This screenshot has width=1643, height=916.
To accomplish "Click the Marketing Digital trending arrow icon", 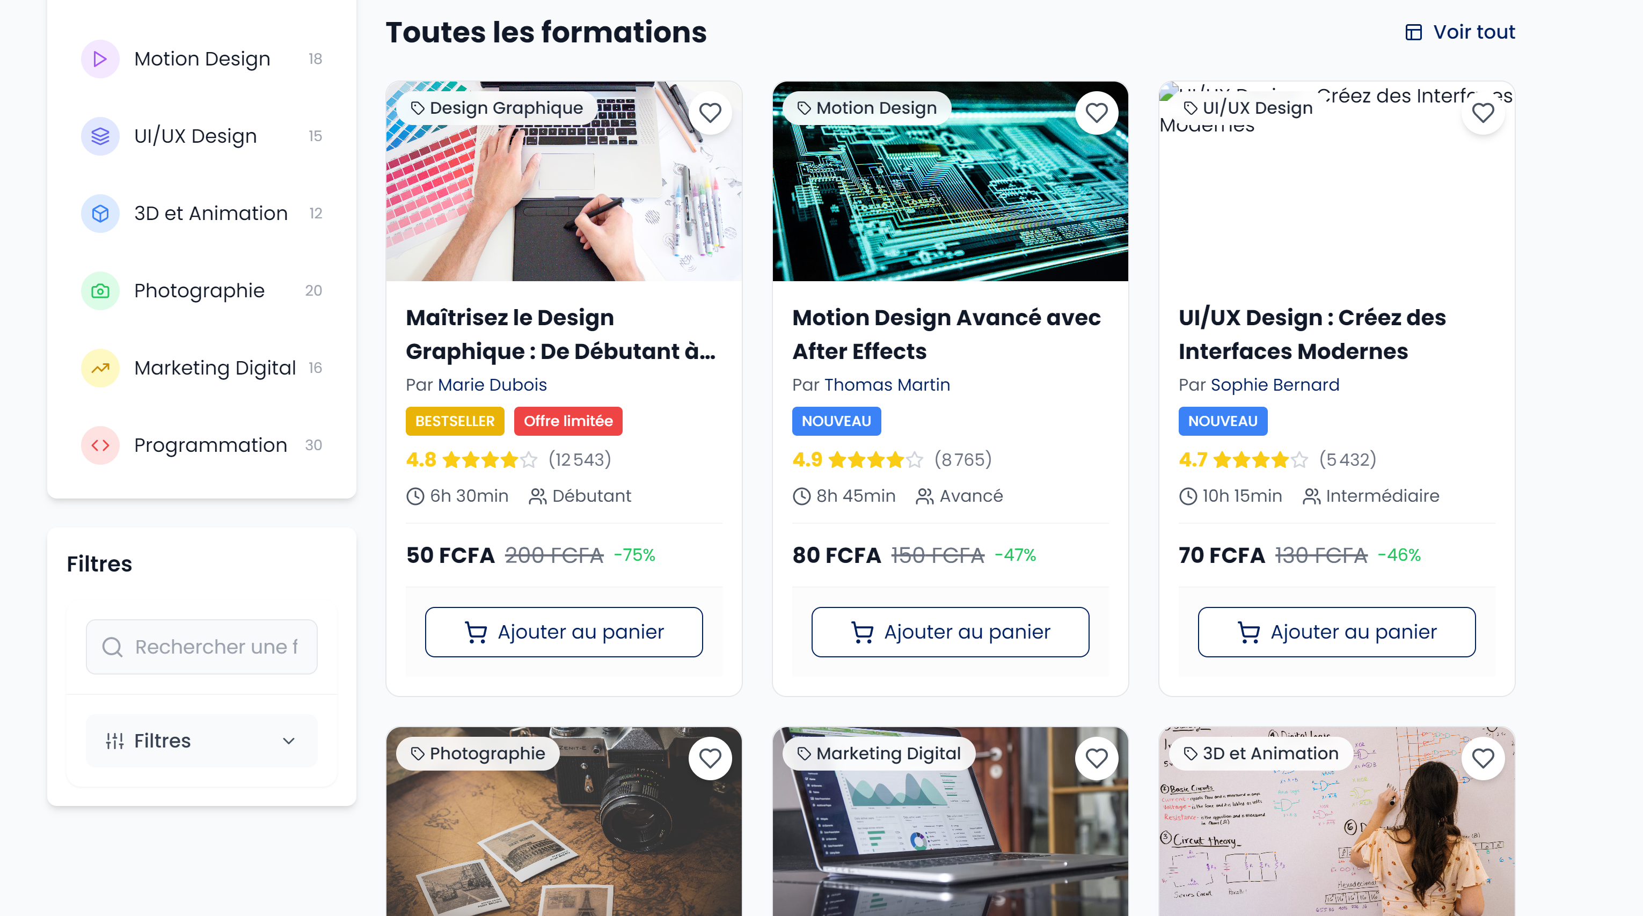I will pos(100,368).
